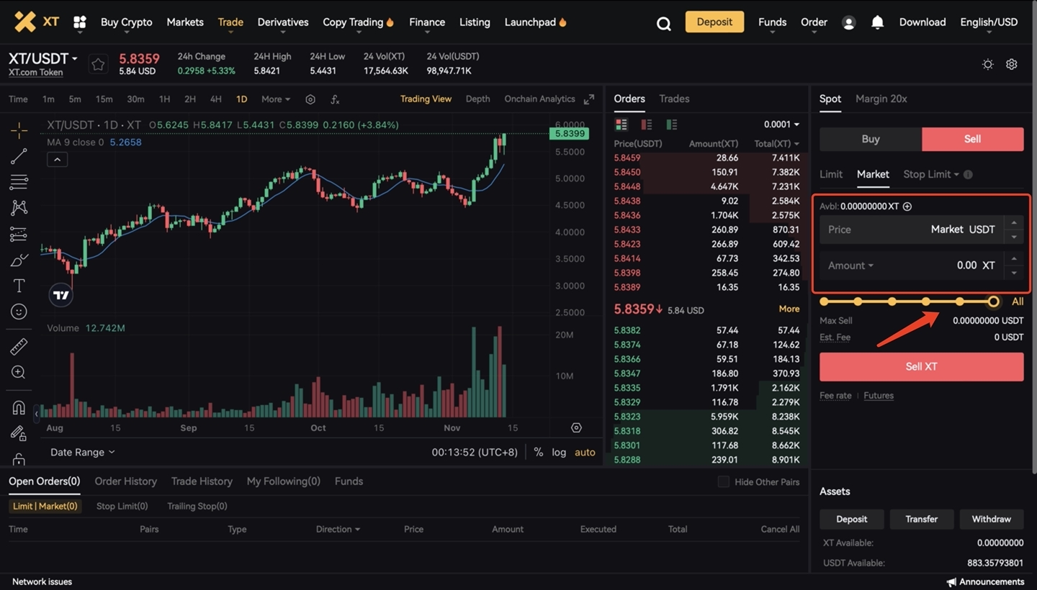Show both bids and asks orderbook view
1037x590 pixels.
[621, 124]
